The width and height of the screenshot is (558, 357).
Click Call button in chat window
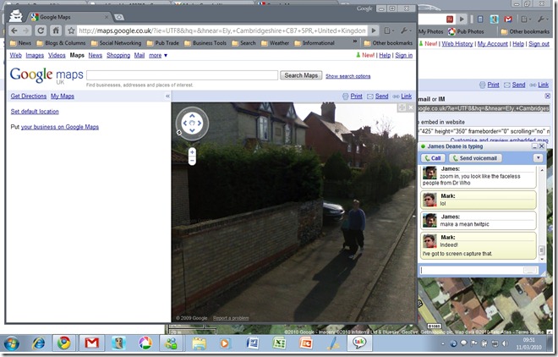433,158
